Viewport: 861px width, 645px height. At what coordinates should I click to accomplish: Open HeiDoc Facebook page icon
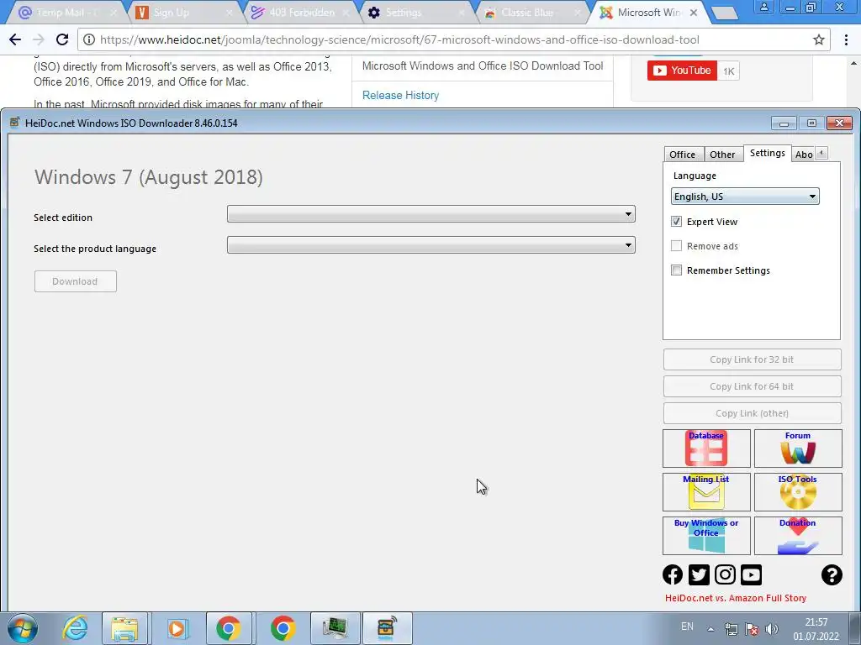[673, 574]
